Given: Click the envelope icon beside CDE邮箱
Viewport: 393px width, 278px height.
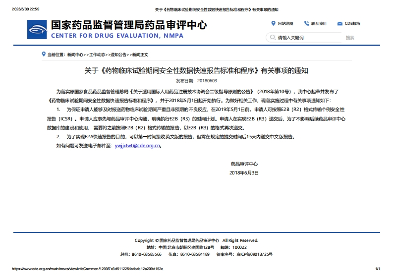Looking at the screenshot, I should click(x=340, y=24).
